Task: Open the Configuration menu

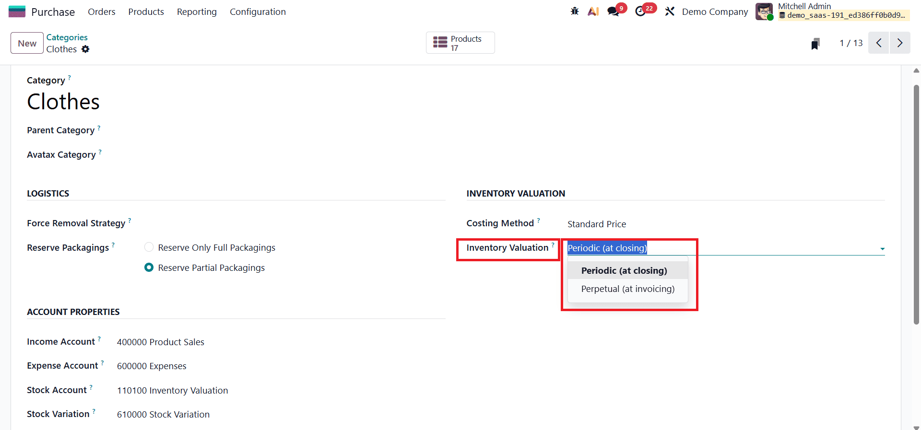Action: click(258, 12)
